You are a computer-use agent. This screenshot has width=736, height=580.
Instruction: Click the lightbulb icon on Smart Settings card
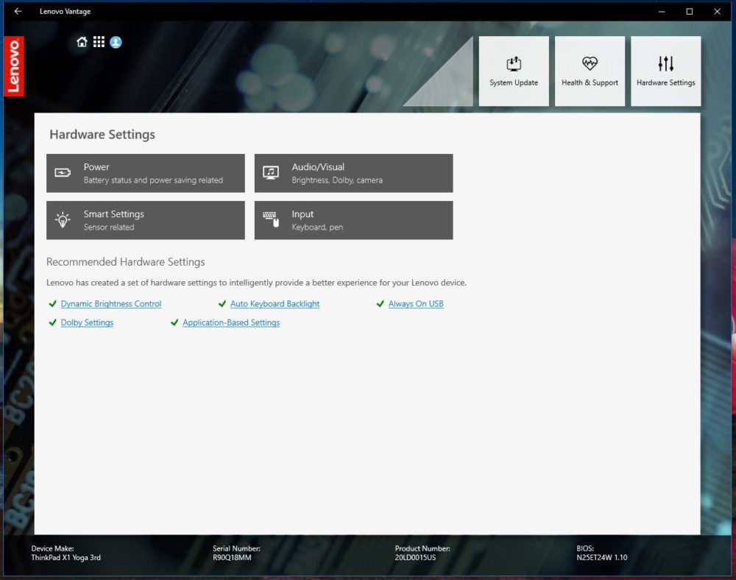63,219
